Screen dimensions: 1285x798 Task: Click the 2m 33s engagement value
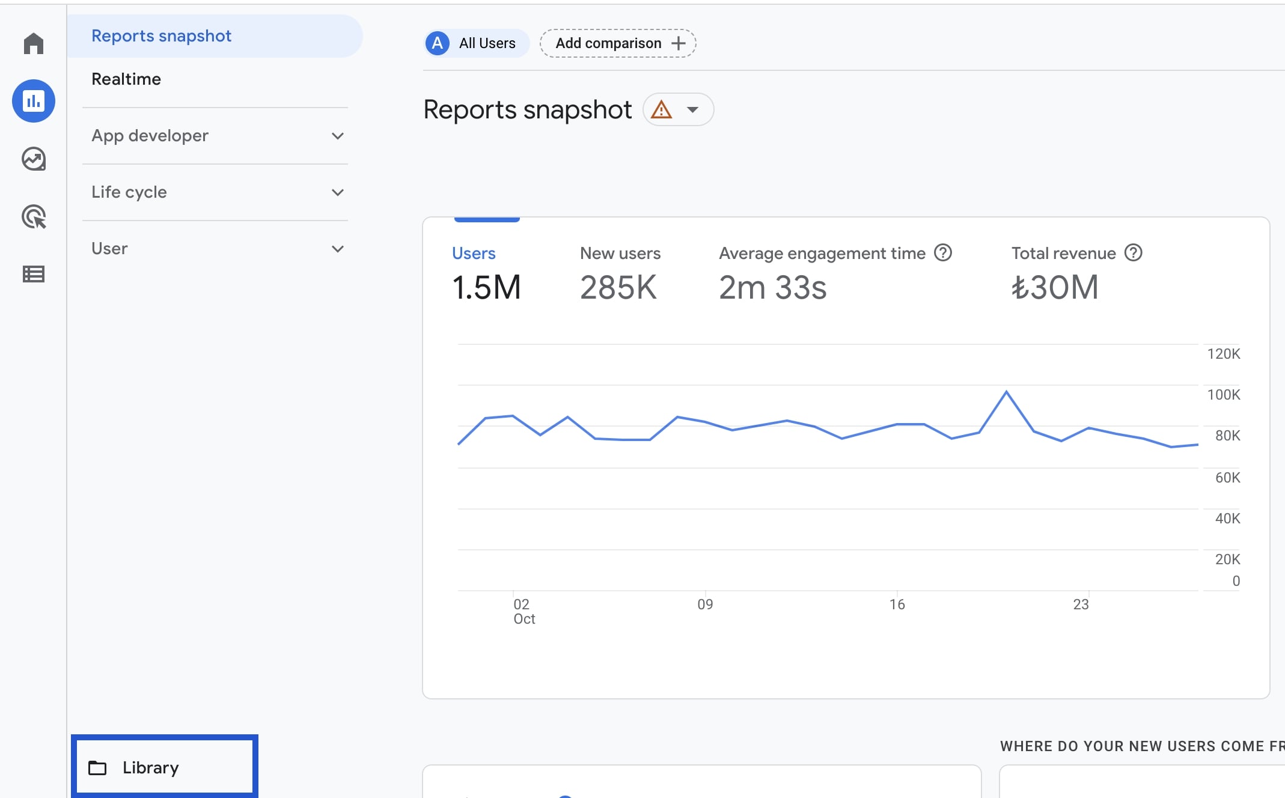tap(773, 287)
